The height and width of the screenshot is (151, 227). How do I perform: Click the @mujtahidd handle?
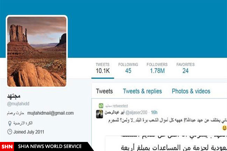(18, 104)
